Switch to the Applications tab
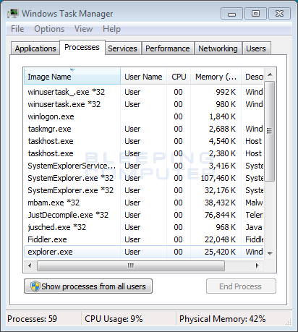Image resolution: width=298 pixels, height=332 pixels. 35,48
